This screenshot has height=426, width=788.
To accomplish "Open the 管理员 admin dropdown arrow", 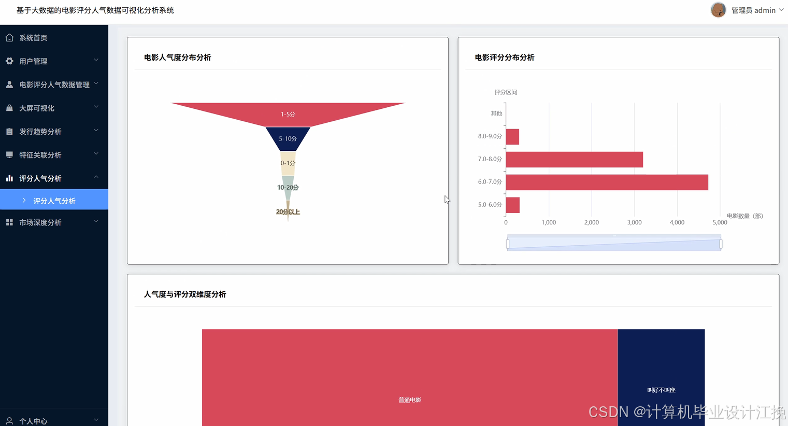I will tap(781, 10).
